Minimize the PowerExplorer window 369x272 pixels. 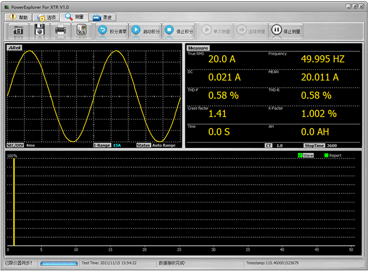[349, 6]
